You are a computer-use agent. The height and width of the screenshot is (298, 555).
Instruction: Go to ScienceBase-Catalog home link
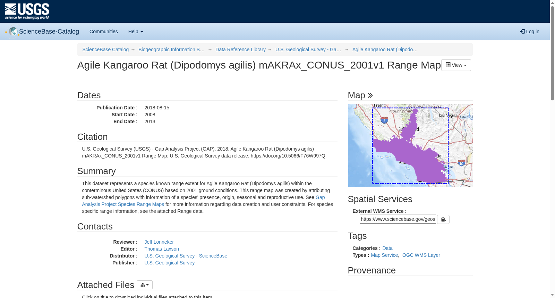click(x=49, y=31)
